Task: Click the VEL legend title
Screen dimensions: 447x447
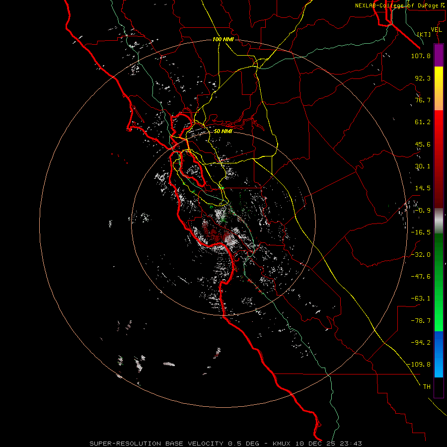Action: pyautogui.click(x=436, y=30)
